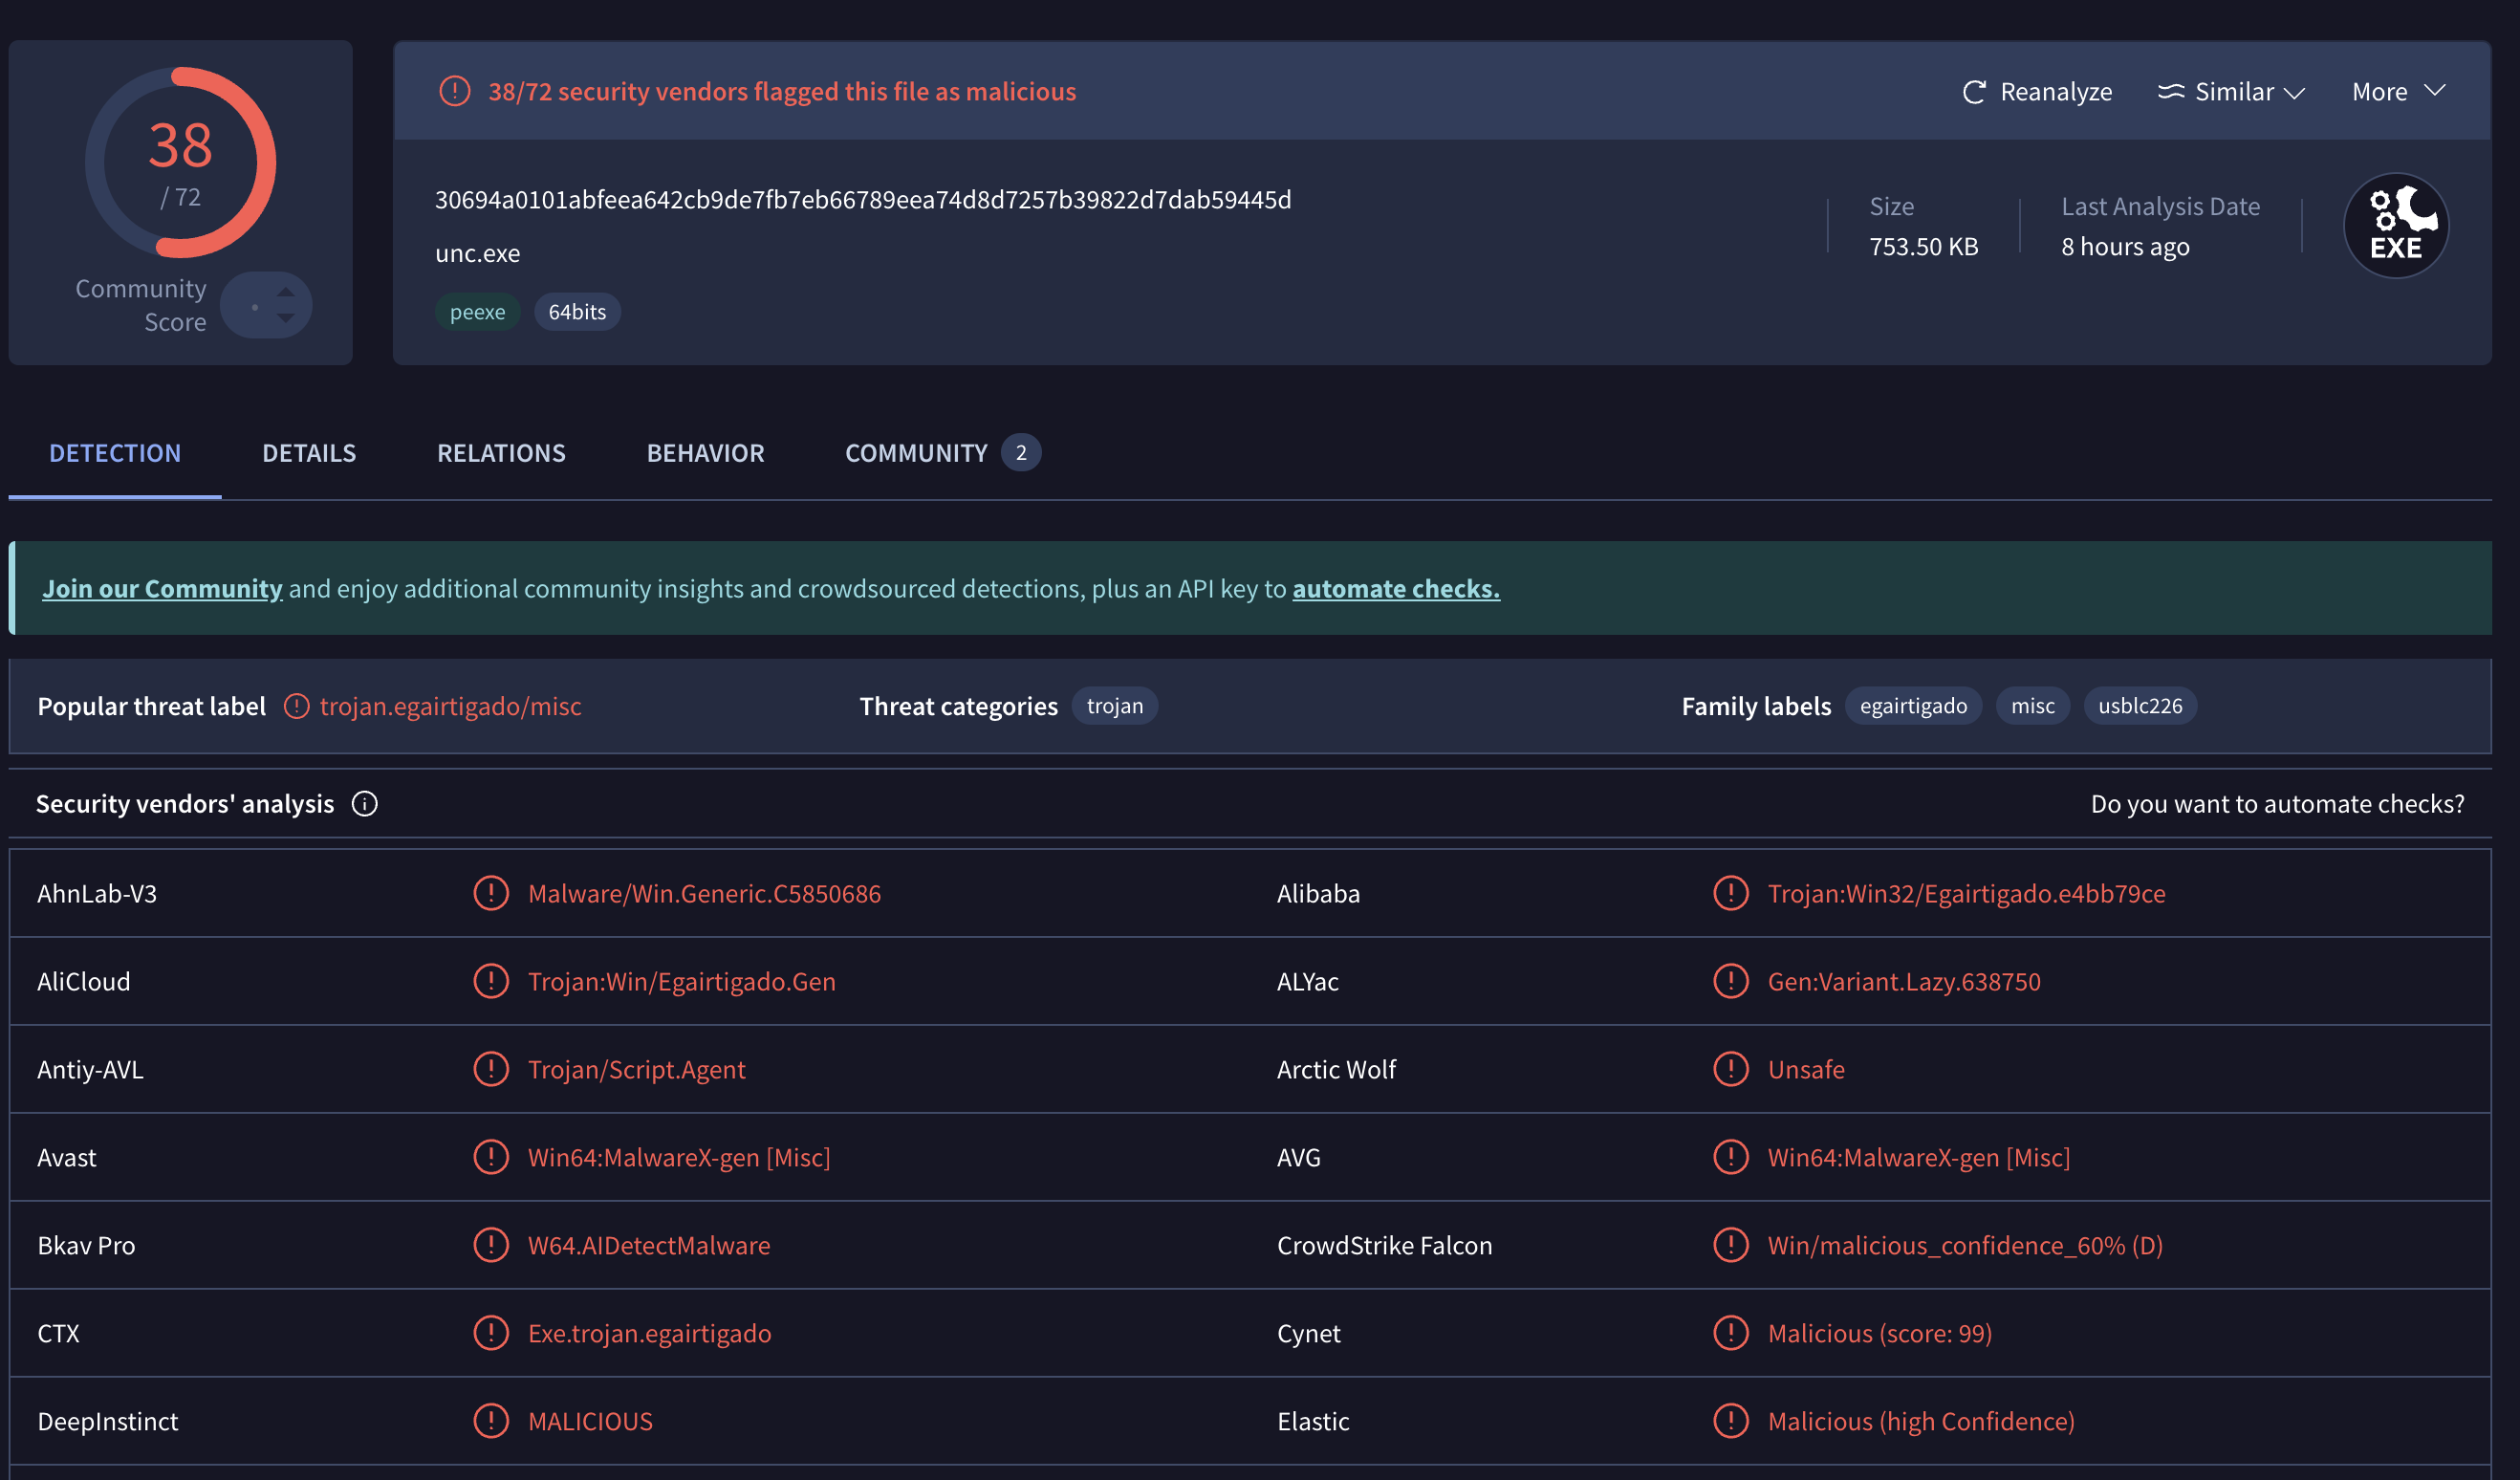Click the 38/72 detection score gauge
The height and width of the screenshot is (1480, 2520).
tap(181, 162)
